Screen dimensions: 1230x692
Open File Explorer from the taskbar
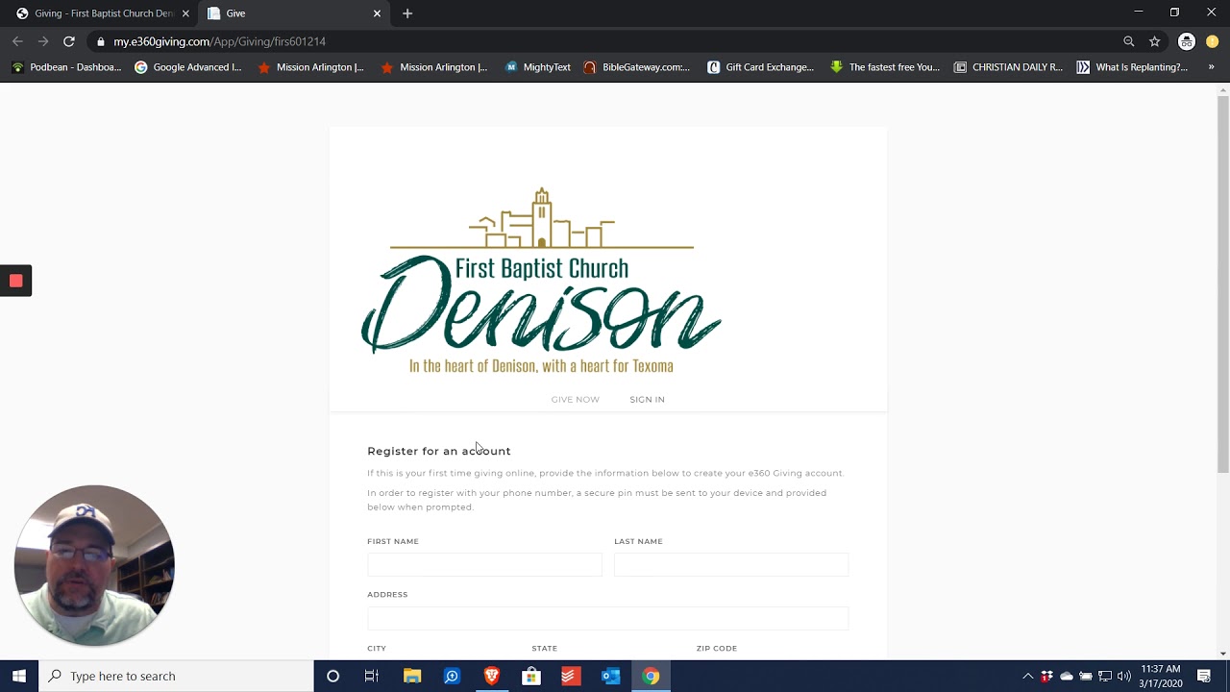click(x=412, y=676)
